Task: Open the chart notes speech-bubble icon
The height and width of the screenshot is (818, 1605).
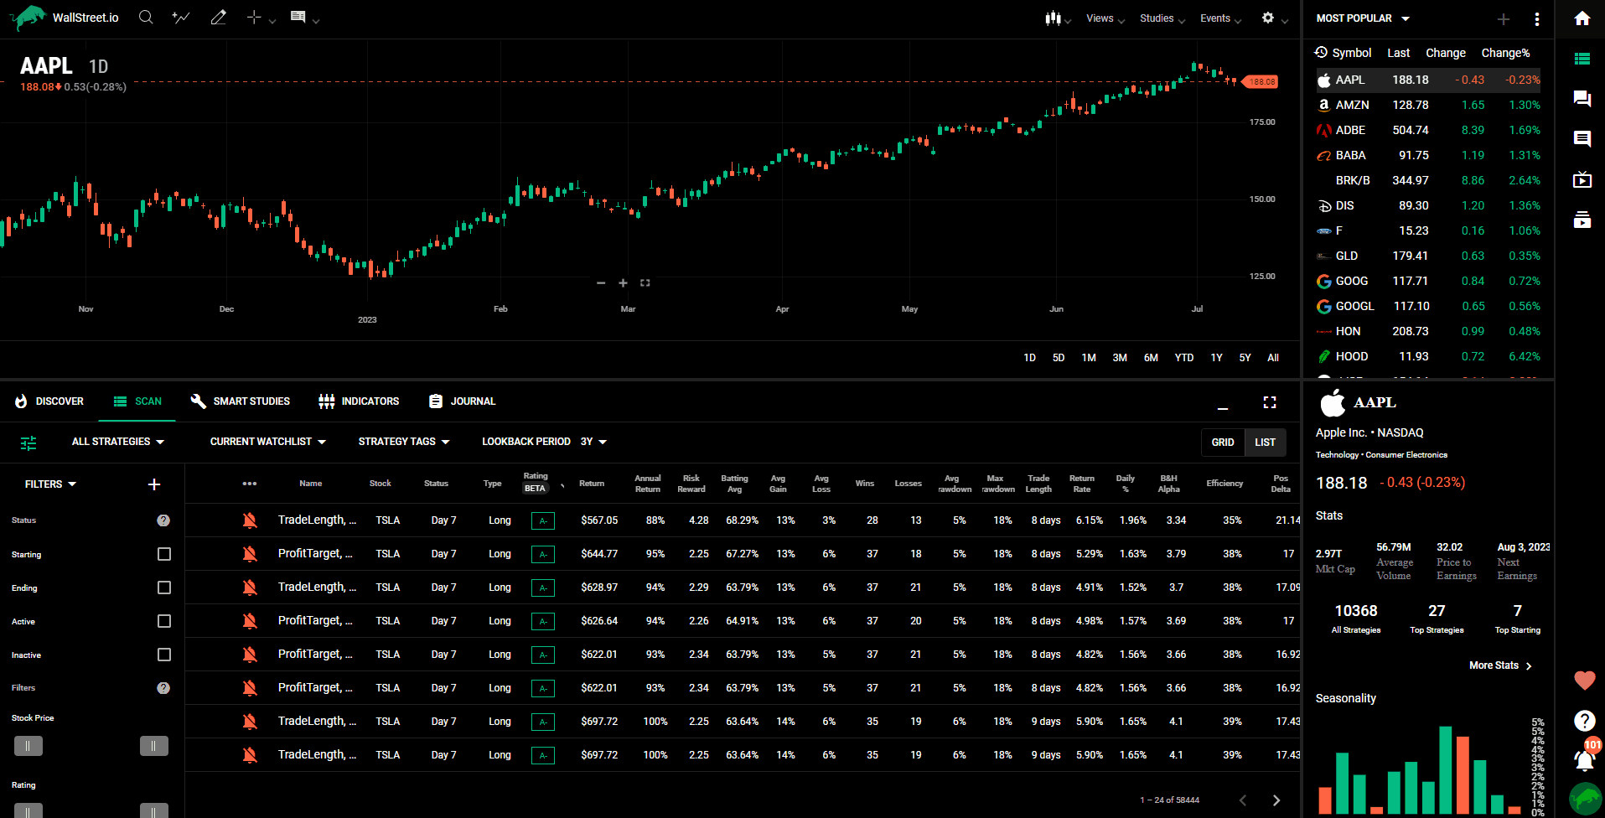Action: [x=298, y=18]
